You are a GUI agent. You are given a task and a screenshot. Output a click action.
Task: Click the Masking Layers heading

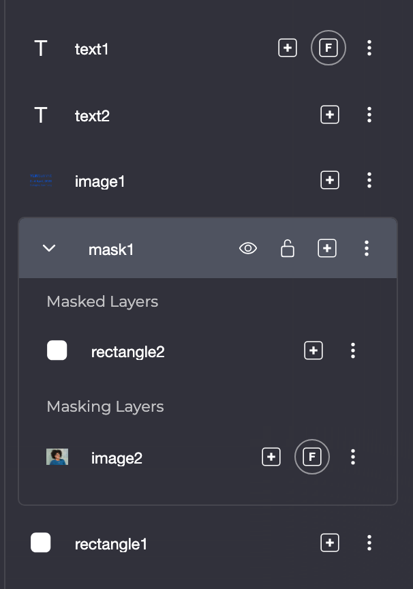pyautogui.click(x=106, y=407)
